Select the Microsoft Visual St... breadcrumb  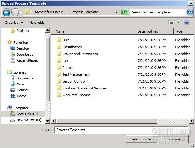coord(50,12)
